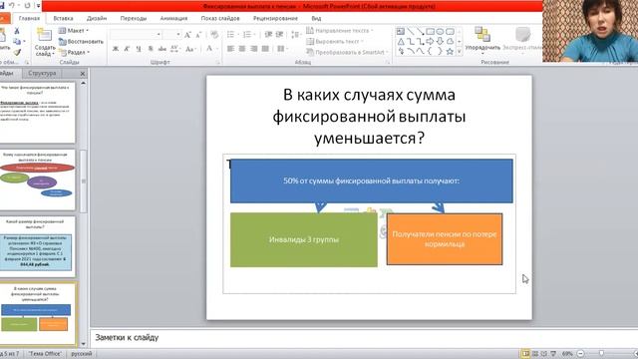Image resolution: width=638 pixels, height=359 pixels.
Task: Open the text columns dropdown
Action: (281, 49)
